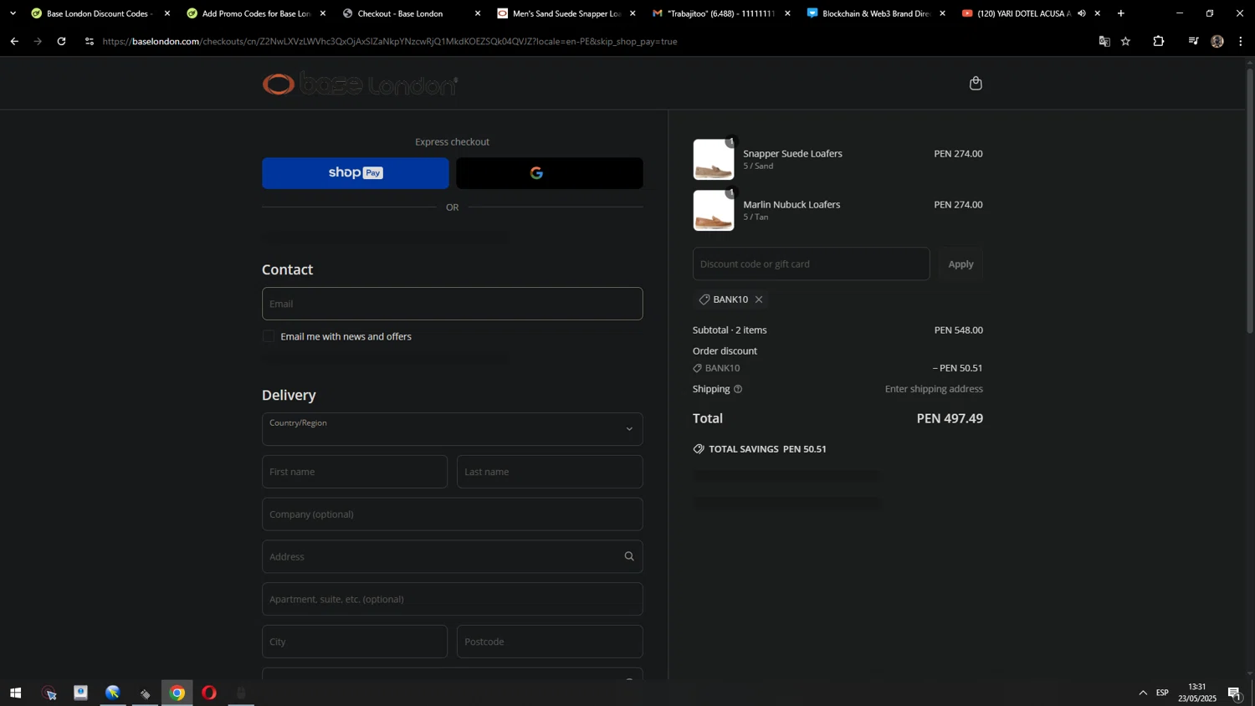Open the shopping bag cart icon
The width and height of the screenshot is (1255, 706).
975,83
